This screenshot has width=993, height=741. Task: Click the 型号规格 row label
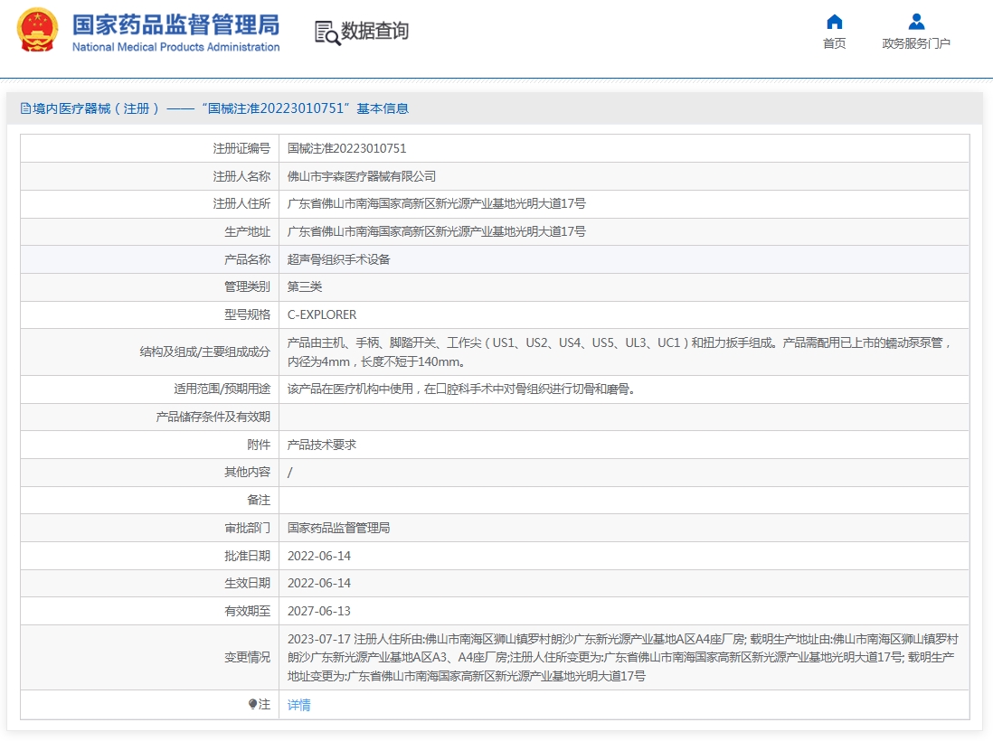247,314
